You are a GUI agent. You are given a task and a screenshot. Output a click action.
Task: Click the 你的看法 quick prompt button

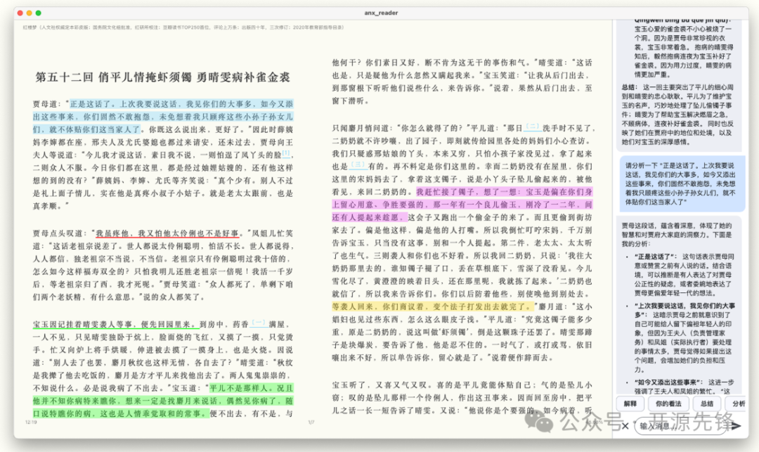668,403
